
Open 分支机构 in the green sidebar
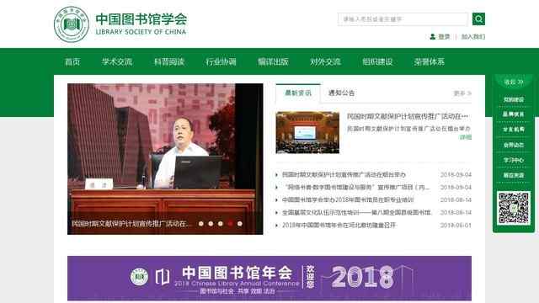click(514, 130)
